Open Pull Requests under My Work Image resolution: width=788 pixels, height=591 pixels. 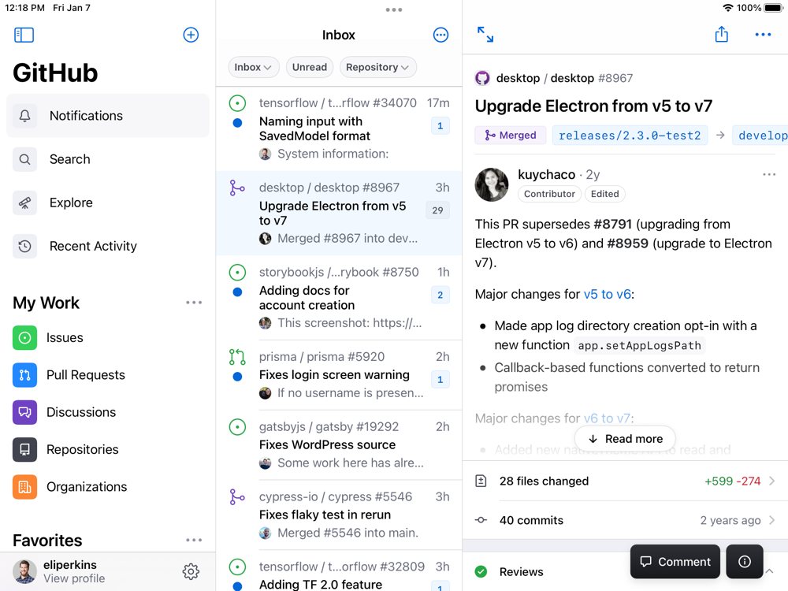point(107,375)
